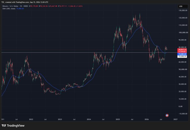
Task: Click the 50,000.00 price axis label
Action: (x=183, y=69)
